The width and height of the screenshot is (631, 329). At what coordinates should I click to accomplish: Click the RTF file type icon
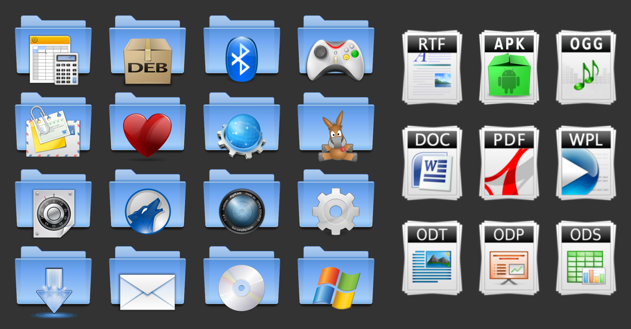point(432,67)
